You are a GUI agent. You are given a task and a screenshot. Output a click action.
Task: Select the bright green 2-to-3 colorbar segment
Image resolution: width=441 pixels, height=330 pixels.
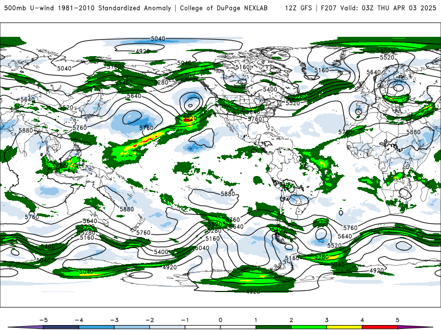309,327
